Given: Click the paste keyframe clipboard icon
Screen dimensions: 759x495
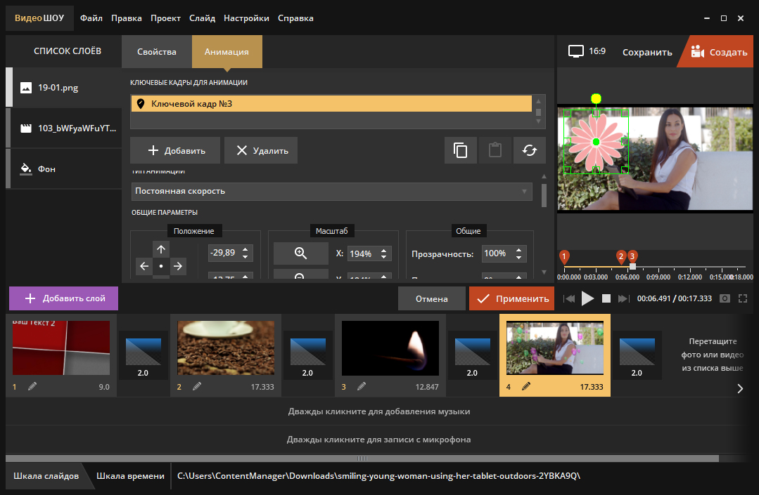Looking at the screenshot, I should (495, 150).
